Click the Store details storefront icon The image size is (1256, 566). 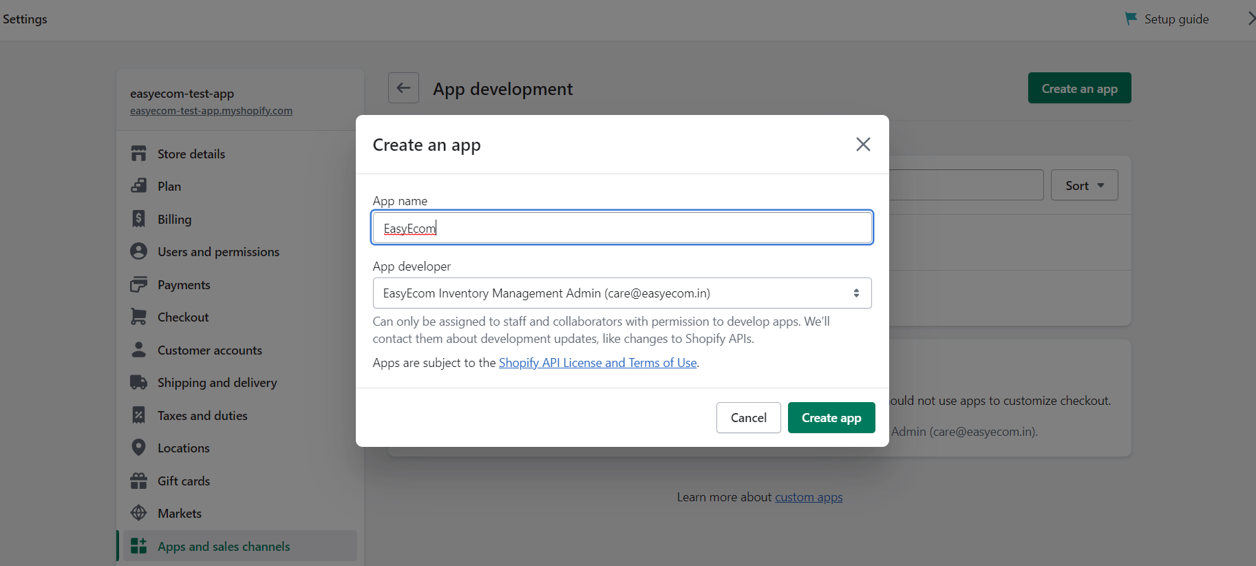point(138,154)
